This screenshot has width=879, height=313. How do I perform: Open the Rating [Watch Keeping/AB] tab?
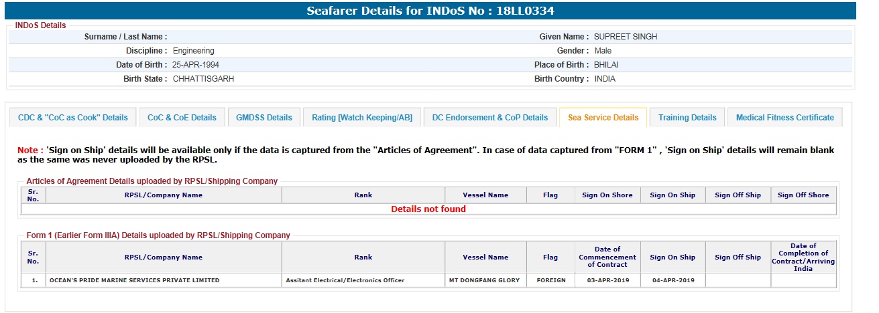pos(362,118)
